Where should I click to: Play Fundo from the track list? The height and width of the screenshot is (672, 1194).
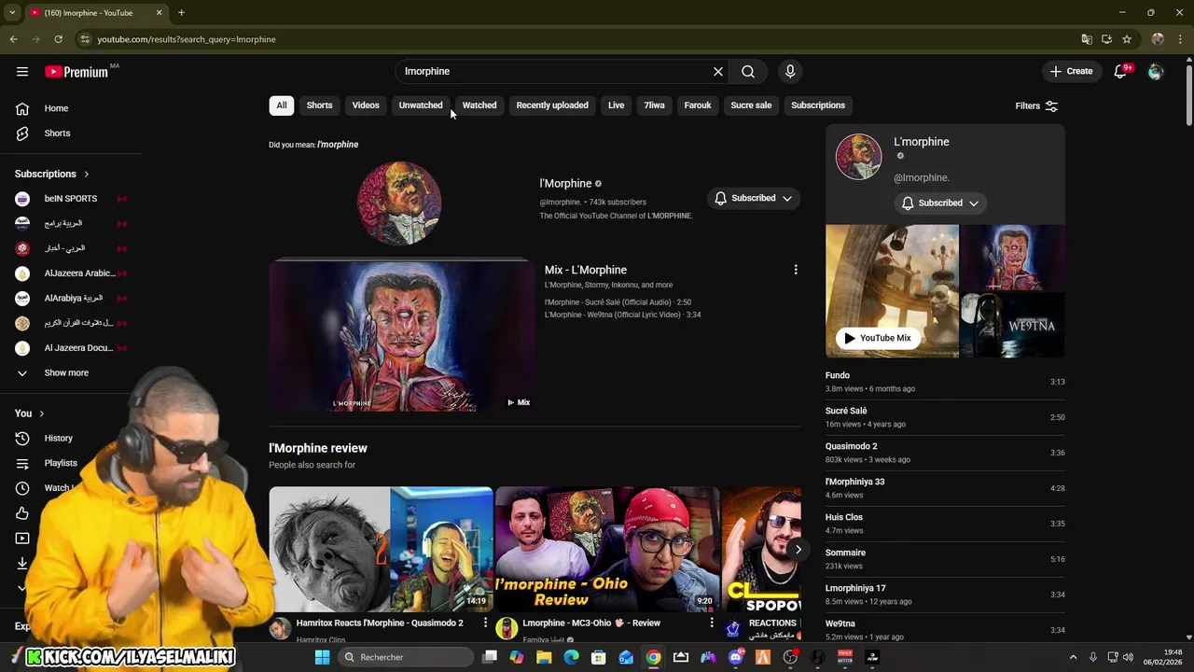945,382
